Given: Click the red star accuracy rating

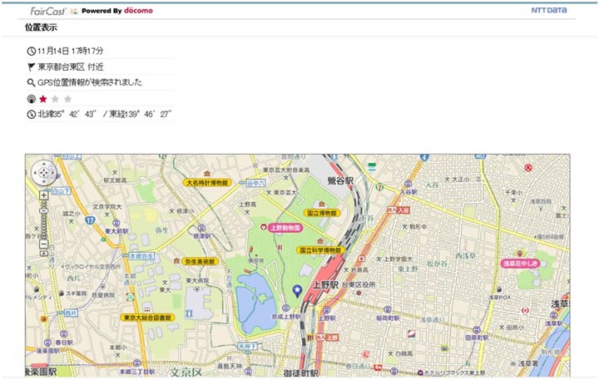Looking at the screenshot, I should click(x=43, y=99).
